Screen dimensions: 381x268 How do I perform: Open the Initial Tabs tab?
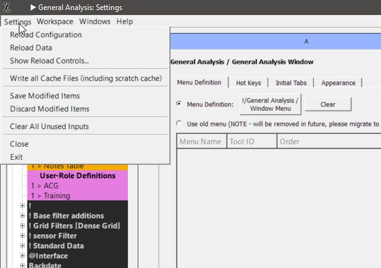(291, 83)
